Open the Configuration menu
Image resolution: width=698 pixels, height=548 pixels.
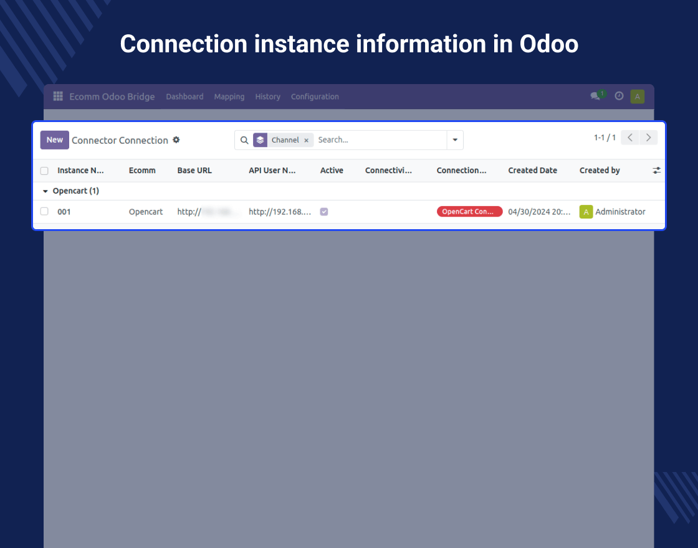(x=315, y=97)
